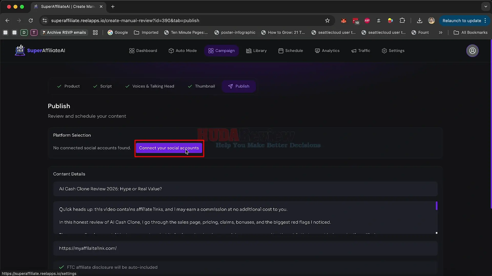
Task: Open the Library section
Action: [x=256, y=51]
